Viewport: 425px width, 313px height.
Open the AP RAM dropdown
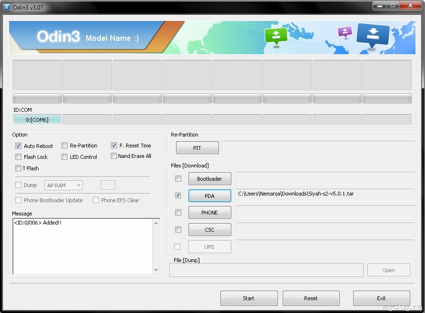tap(63, 186)
